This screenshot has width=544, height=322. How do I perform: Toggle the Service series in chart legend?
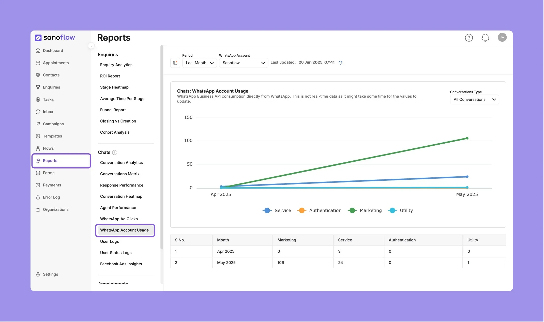pos(277,211)
